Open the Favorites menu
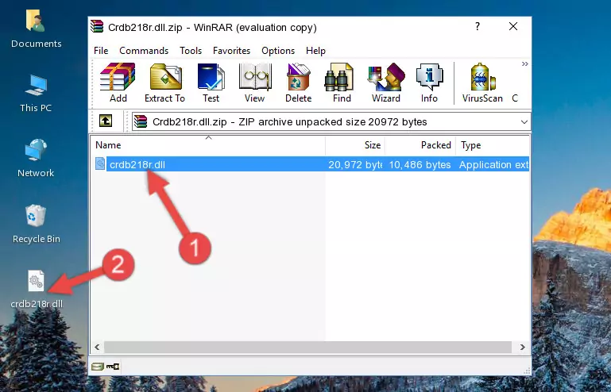The width and height of the screenshot is (611, 392). [231, 51]
